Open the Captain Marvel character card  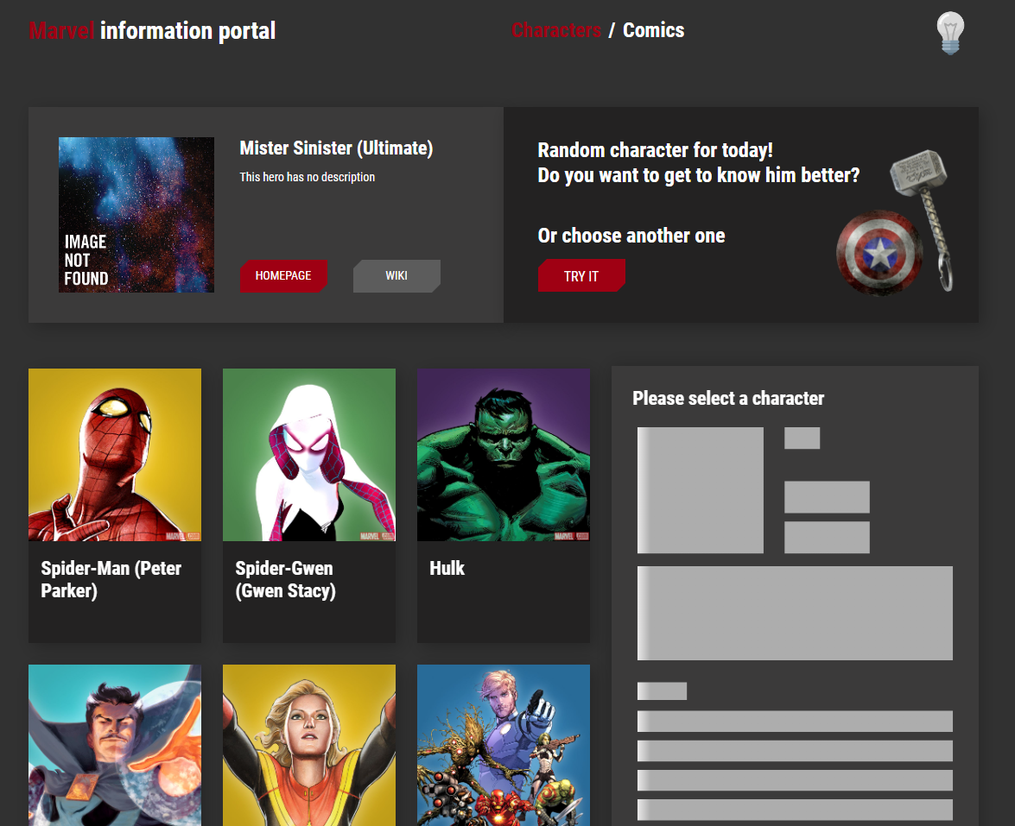308,745
